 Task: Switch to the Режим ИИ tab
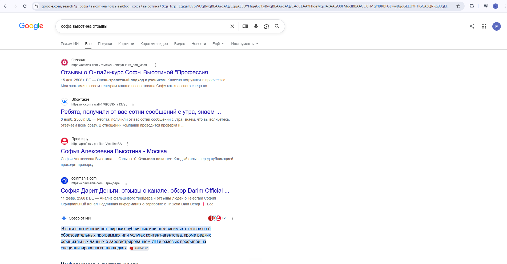70,44
